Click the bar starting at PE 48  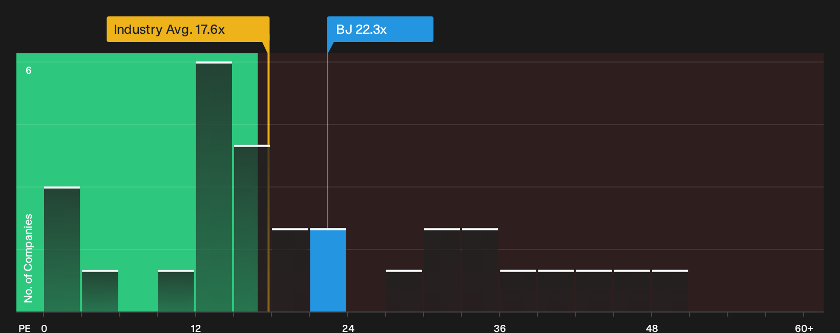[670, 290]
